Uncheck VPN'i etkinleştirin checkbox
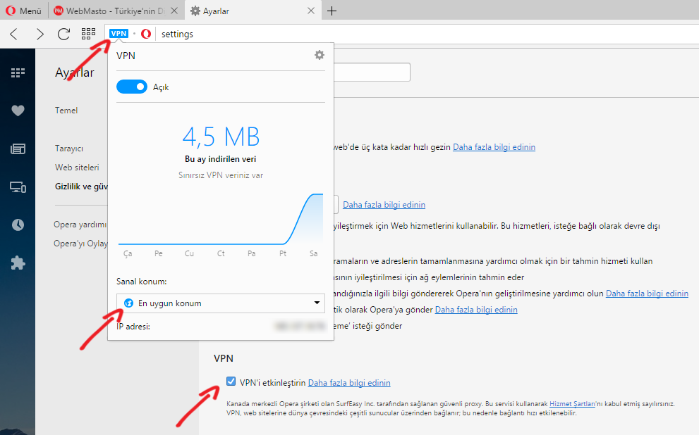 pyautogui.click(x=231, y=382)
